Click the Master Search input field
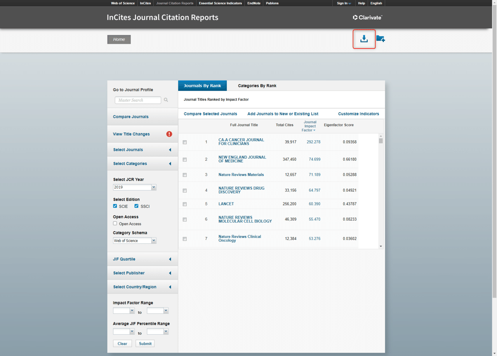The height and width of the screenshot is (356, 497). pos(138,100)
